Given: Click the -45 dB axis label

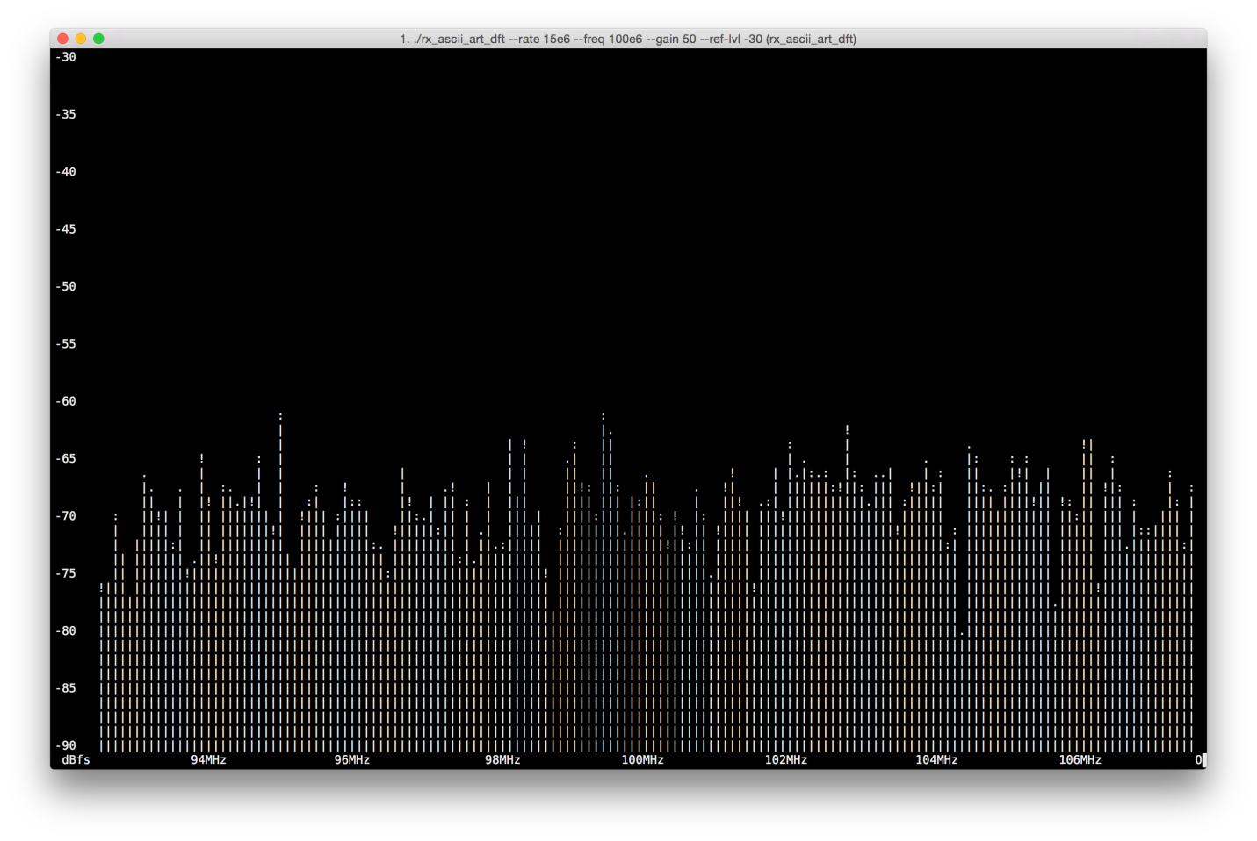Looking at the screenshot, I should click(66, 229).
